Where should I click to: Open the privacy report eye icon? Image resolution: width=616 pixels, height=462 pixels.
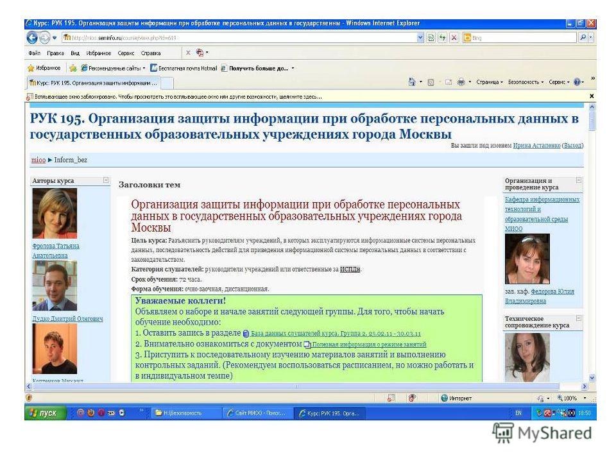pos(412,398)
